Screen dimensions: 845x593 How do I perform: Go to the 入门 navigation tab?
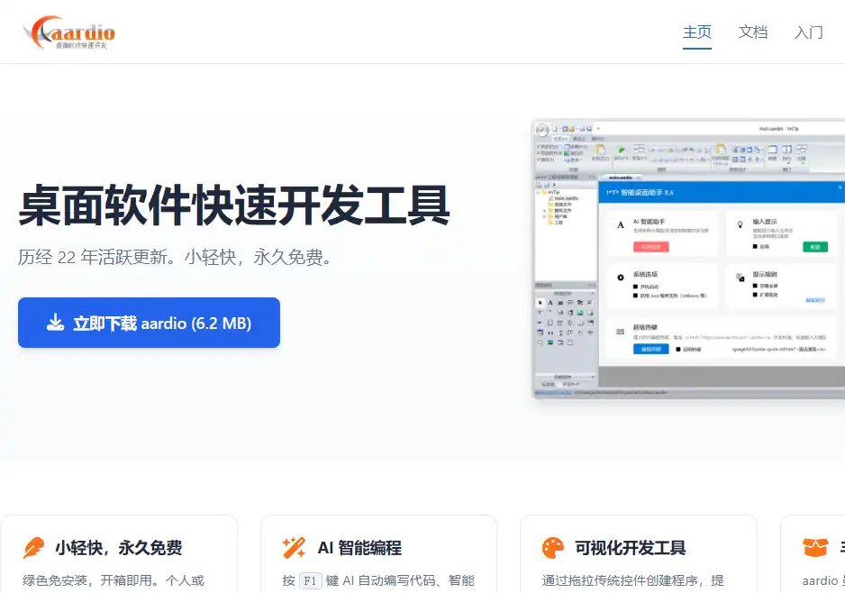click(x=809, y=32)
